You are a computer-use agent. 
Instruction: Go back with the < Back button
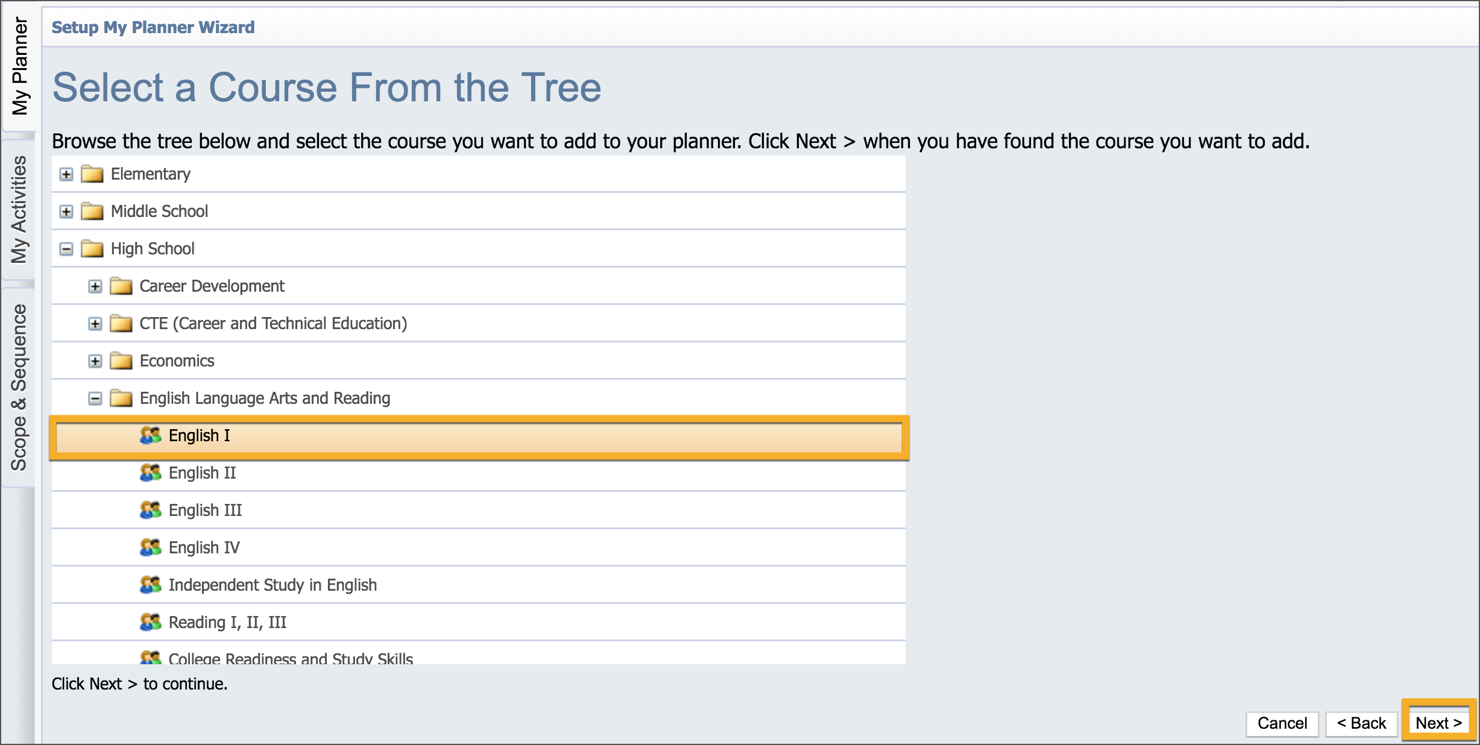[x=1361, y=723]
